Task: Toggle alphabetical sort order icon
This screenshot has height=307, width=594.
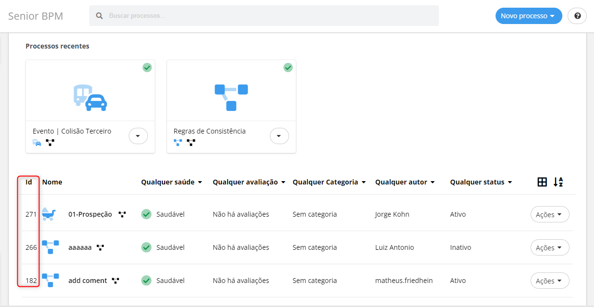Action: 558,182
